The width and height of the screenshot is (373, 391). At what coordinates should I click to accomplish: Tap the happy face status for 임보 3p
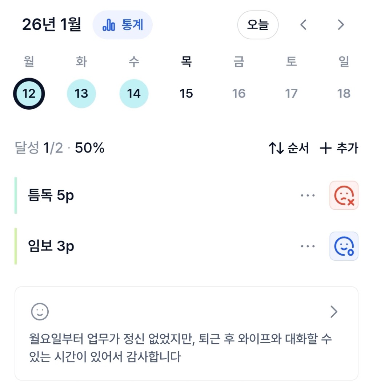(x=344, y=246)
